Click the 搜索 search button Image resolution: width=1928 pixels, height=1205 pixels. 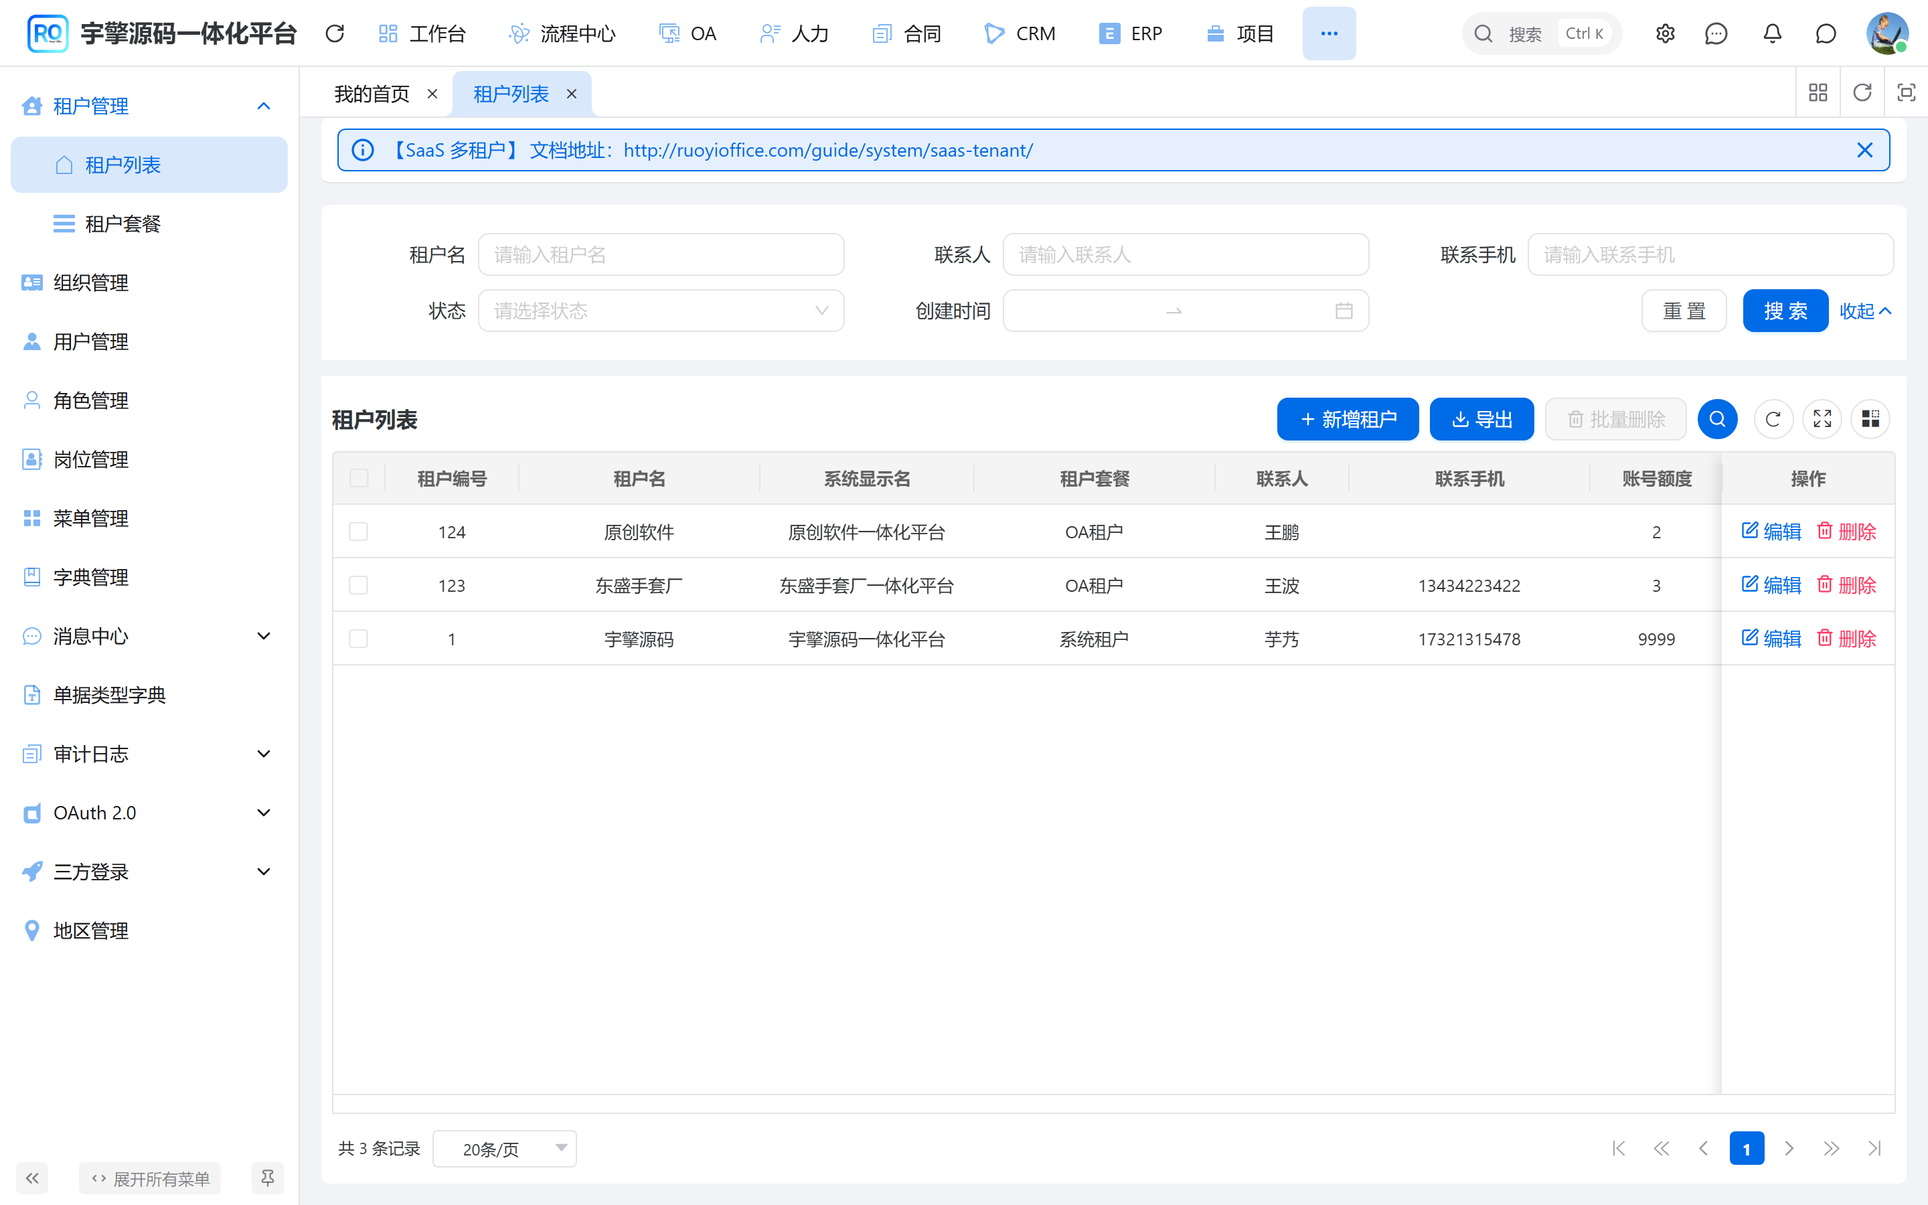tap(1785, 311)
